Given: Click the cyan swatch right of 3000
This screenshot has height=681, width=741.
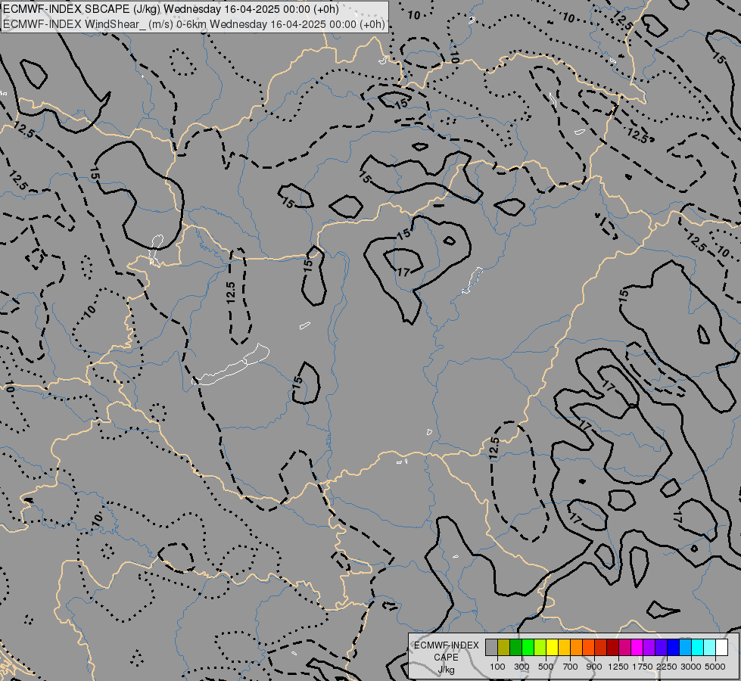Looking at the screenshot, I should point(698,647).
